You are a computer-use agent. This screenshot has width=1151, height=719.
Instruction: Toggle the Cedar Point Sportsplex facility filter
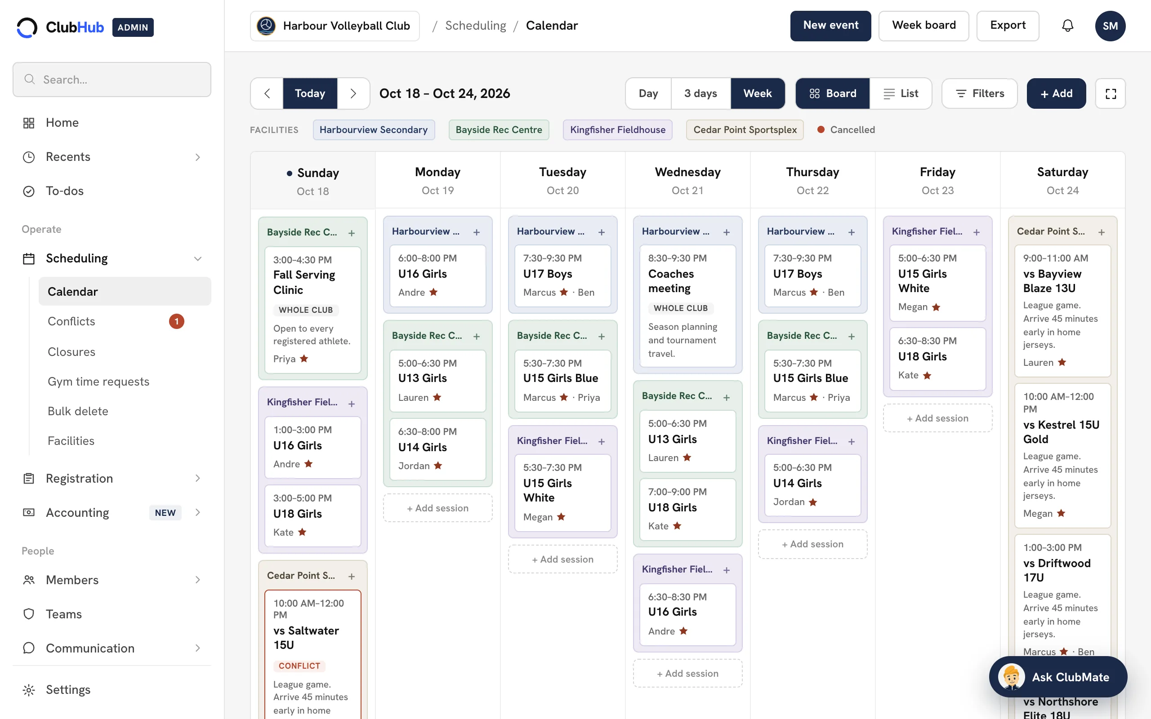(745, 130)
